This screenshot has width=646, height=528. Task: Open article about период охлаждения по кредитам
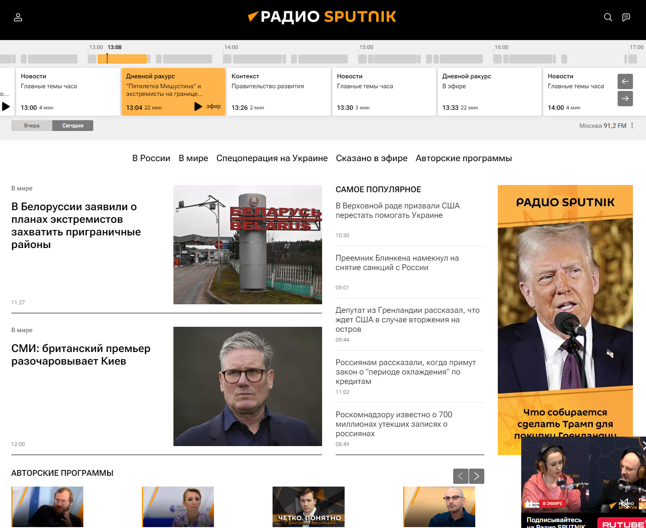point(405,372)
